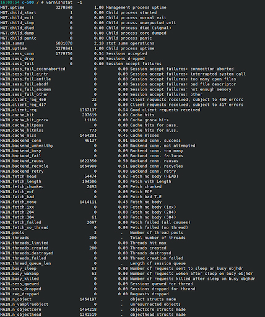Image resolution: width=265 pixels, height=317 pixels.
Task: Click the MAIN.busy_sleep counter name
Action: (x=18, y=269)
